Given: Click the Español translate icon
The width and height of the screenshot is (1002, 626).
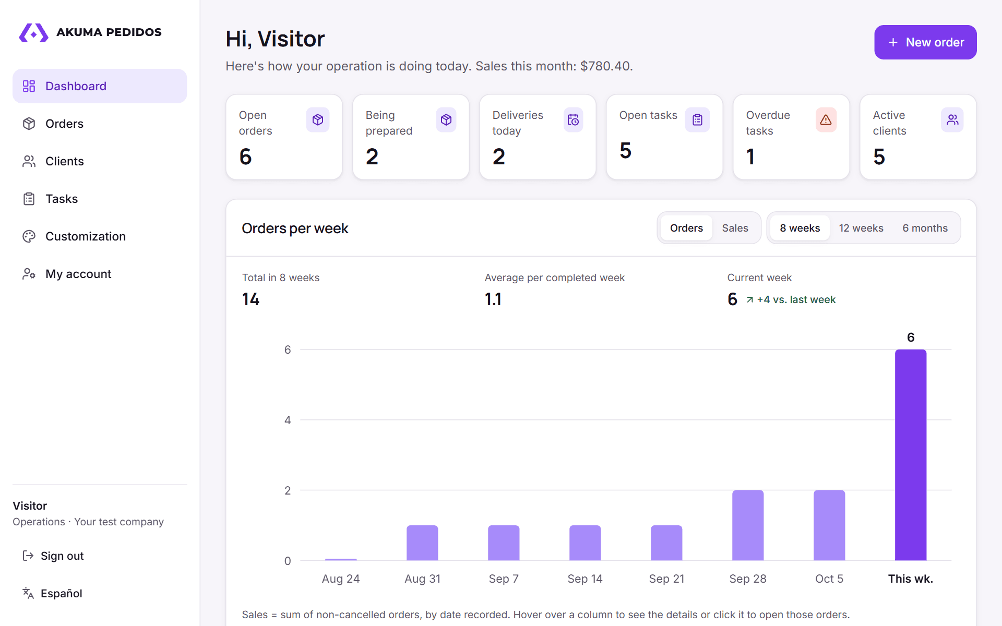Looking at the screenshot, I should (x=28, y=593).
